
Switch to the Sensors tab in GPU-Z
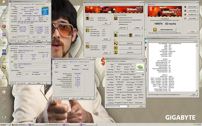pyautogui.click(x=117, y=61)
